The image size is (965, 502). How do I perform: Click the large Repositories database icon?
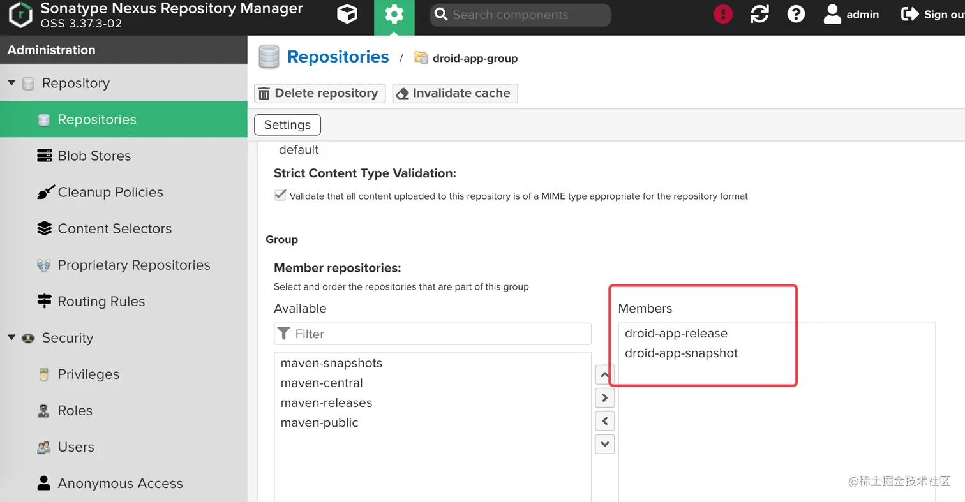269,57
